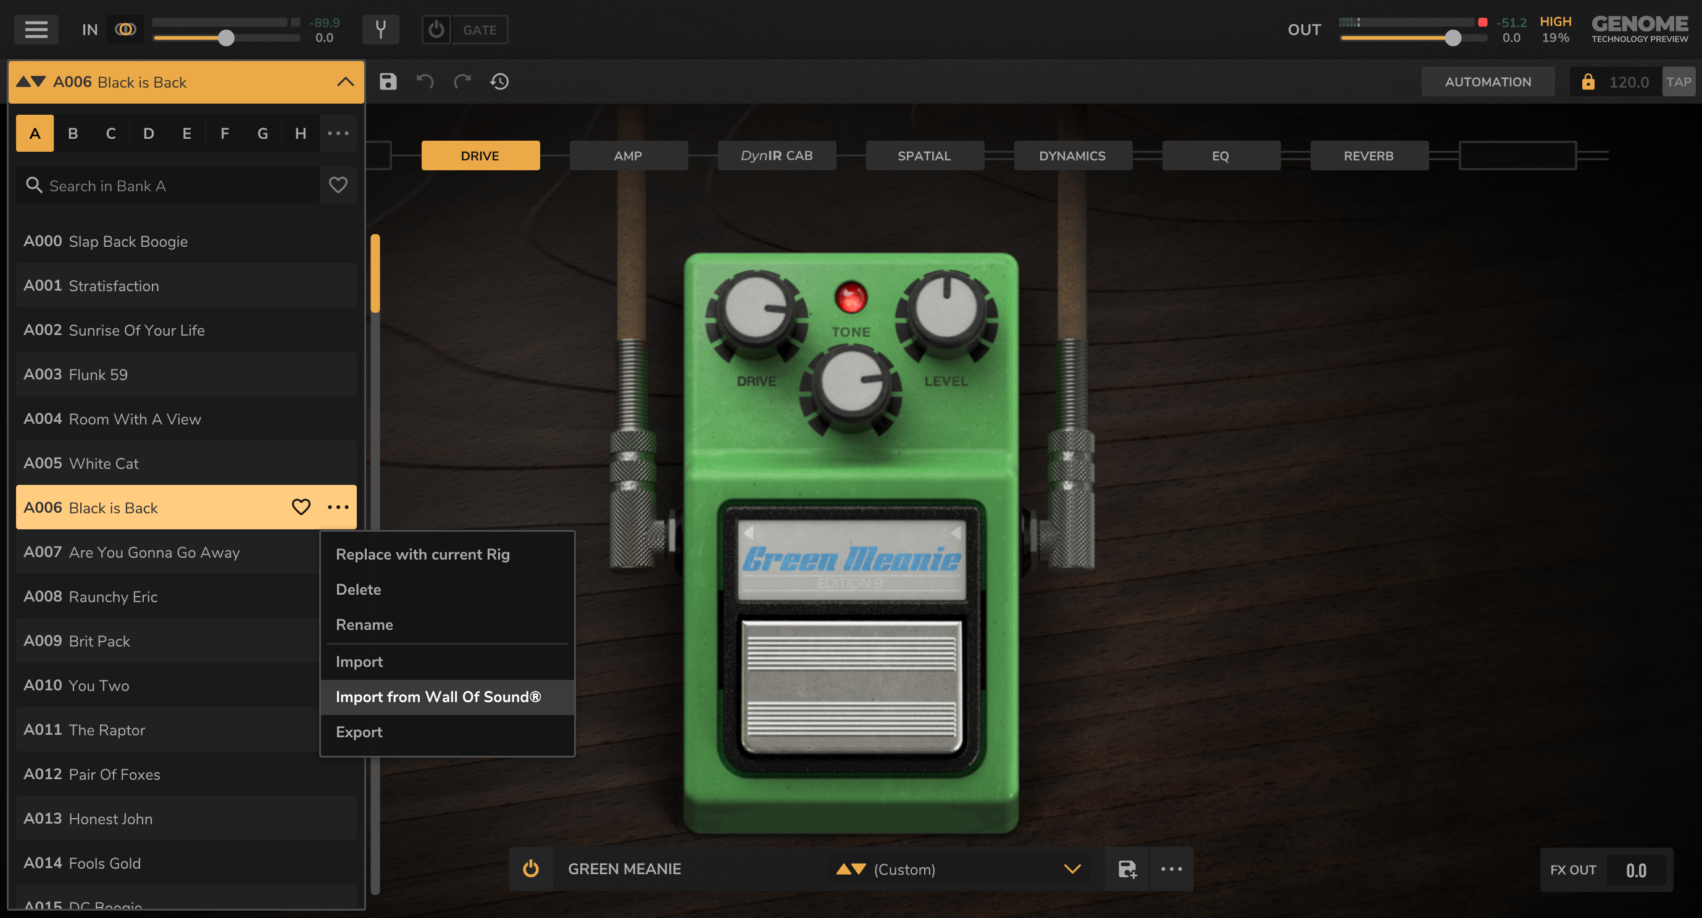1702x918 pixels.
Task: Select bank H tab
Action: 301,133
